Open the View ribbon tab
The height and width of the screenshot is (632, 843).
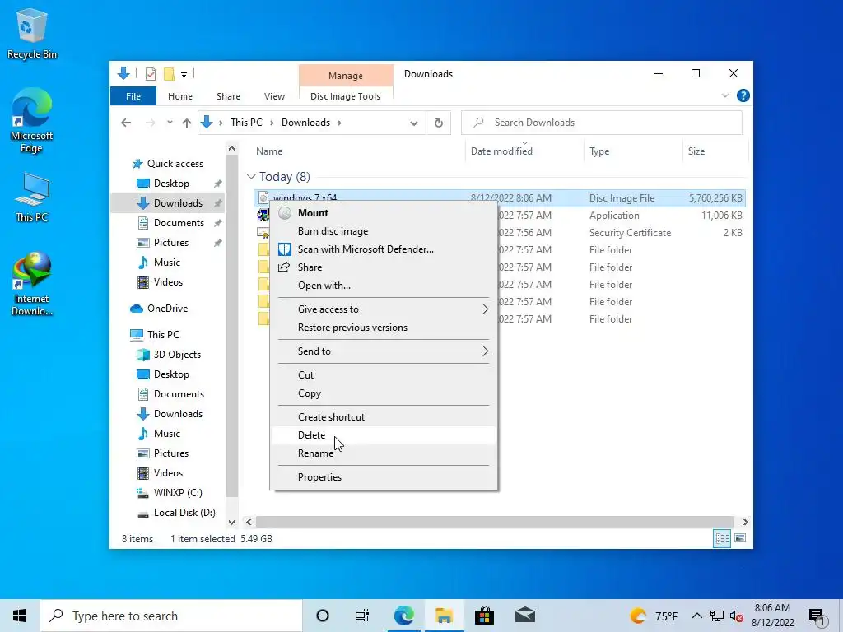[x=274, y=96]
